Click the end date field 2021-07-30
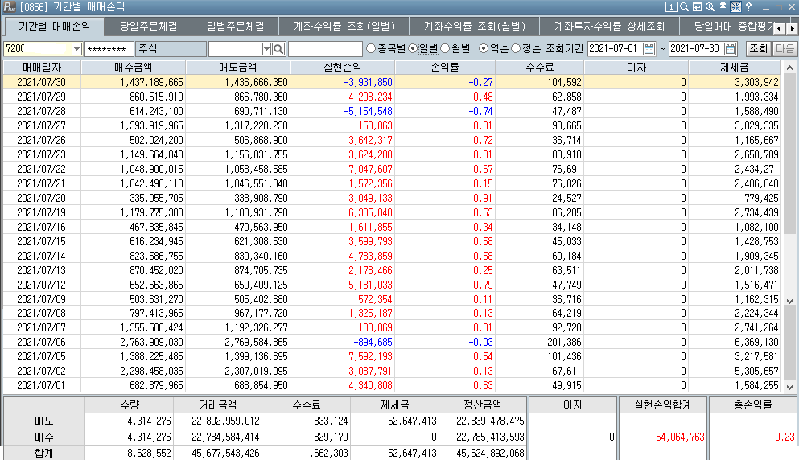 click(x=696, y=49)
